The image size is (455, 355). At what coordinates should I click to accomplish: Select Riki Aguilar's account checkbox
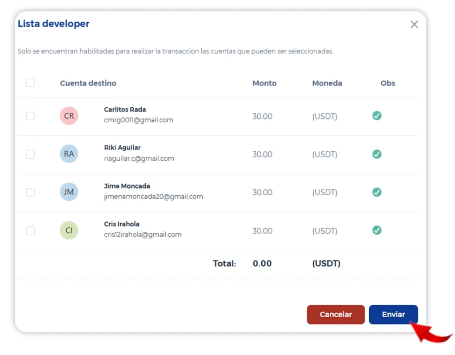[30, 154]
